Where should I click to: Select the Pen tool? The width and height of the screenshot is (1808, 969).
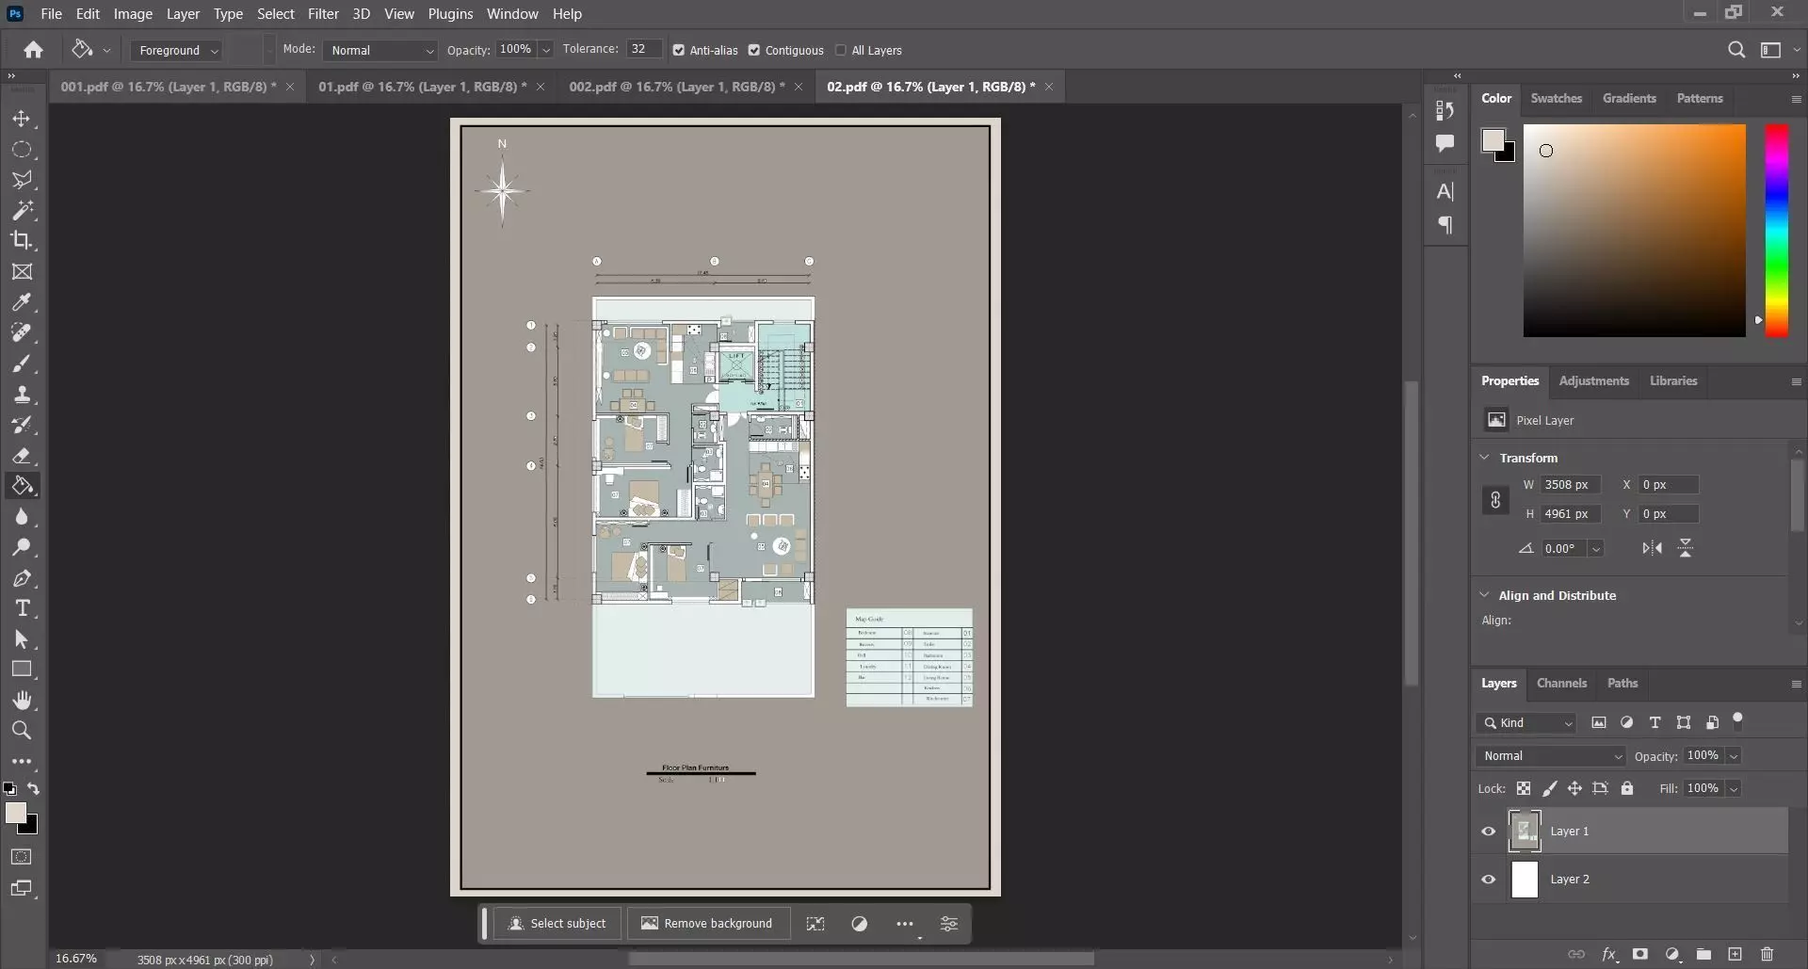click(22, 578)
